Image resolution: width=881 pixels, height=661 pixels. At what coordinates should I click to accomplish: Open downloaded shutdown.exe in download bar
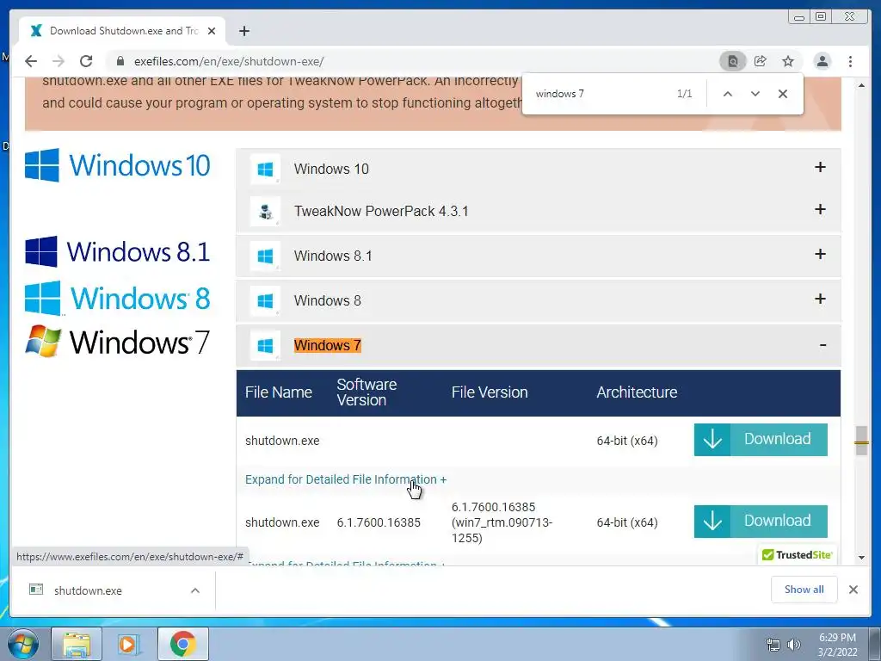pyautogui.click(x=88, y=590)
